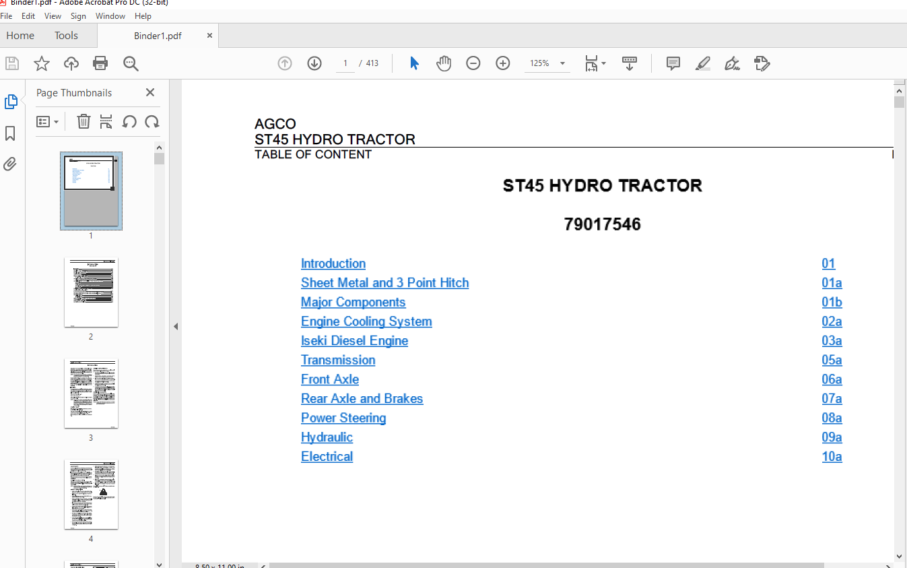
Task: Click the Read mode keyboard icon
Action: (630, 63)
